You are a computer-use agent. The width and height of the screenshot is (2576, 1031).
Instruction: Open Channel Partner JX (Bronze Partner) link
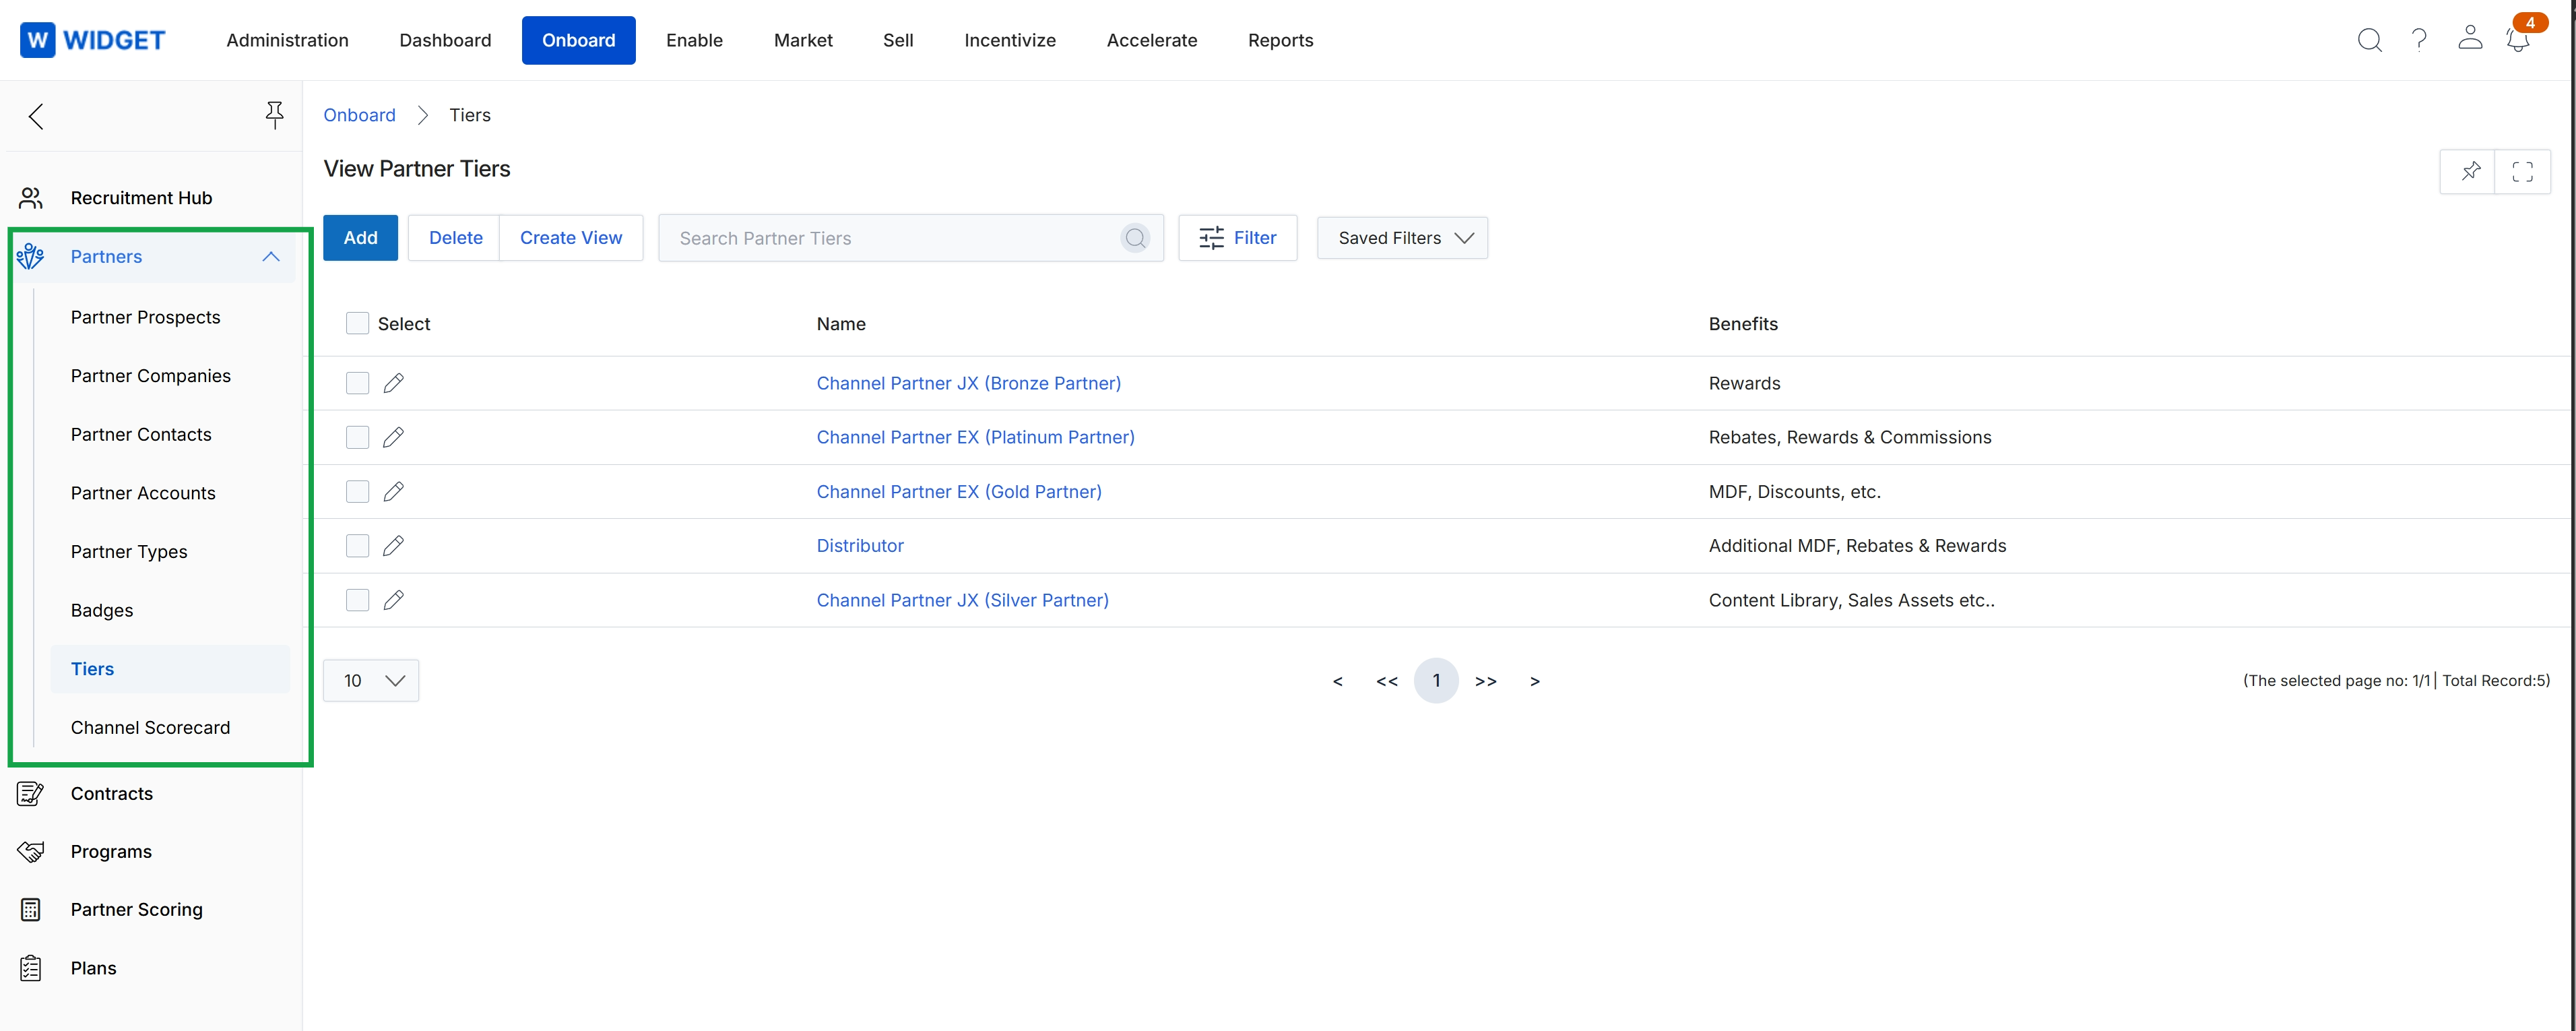(968, 383)
